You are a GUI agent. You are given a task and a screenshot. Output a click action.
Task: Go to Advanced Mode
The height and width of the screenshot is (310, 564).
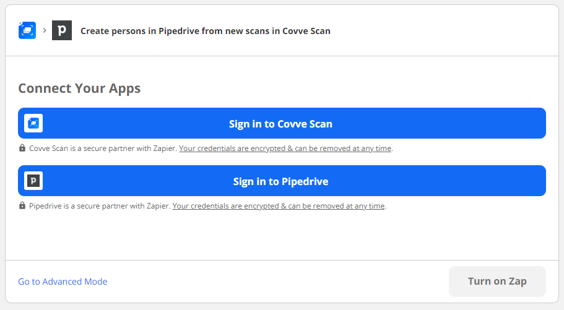63,282
